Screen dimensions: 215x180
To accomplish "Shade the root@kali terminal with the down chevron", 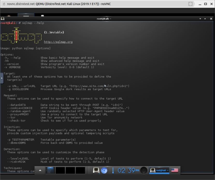I will [200, 19].
